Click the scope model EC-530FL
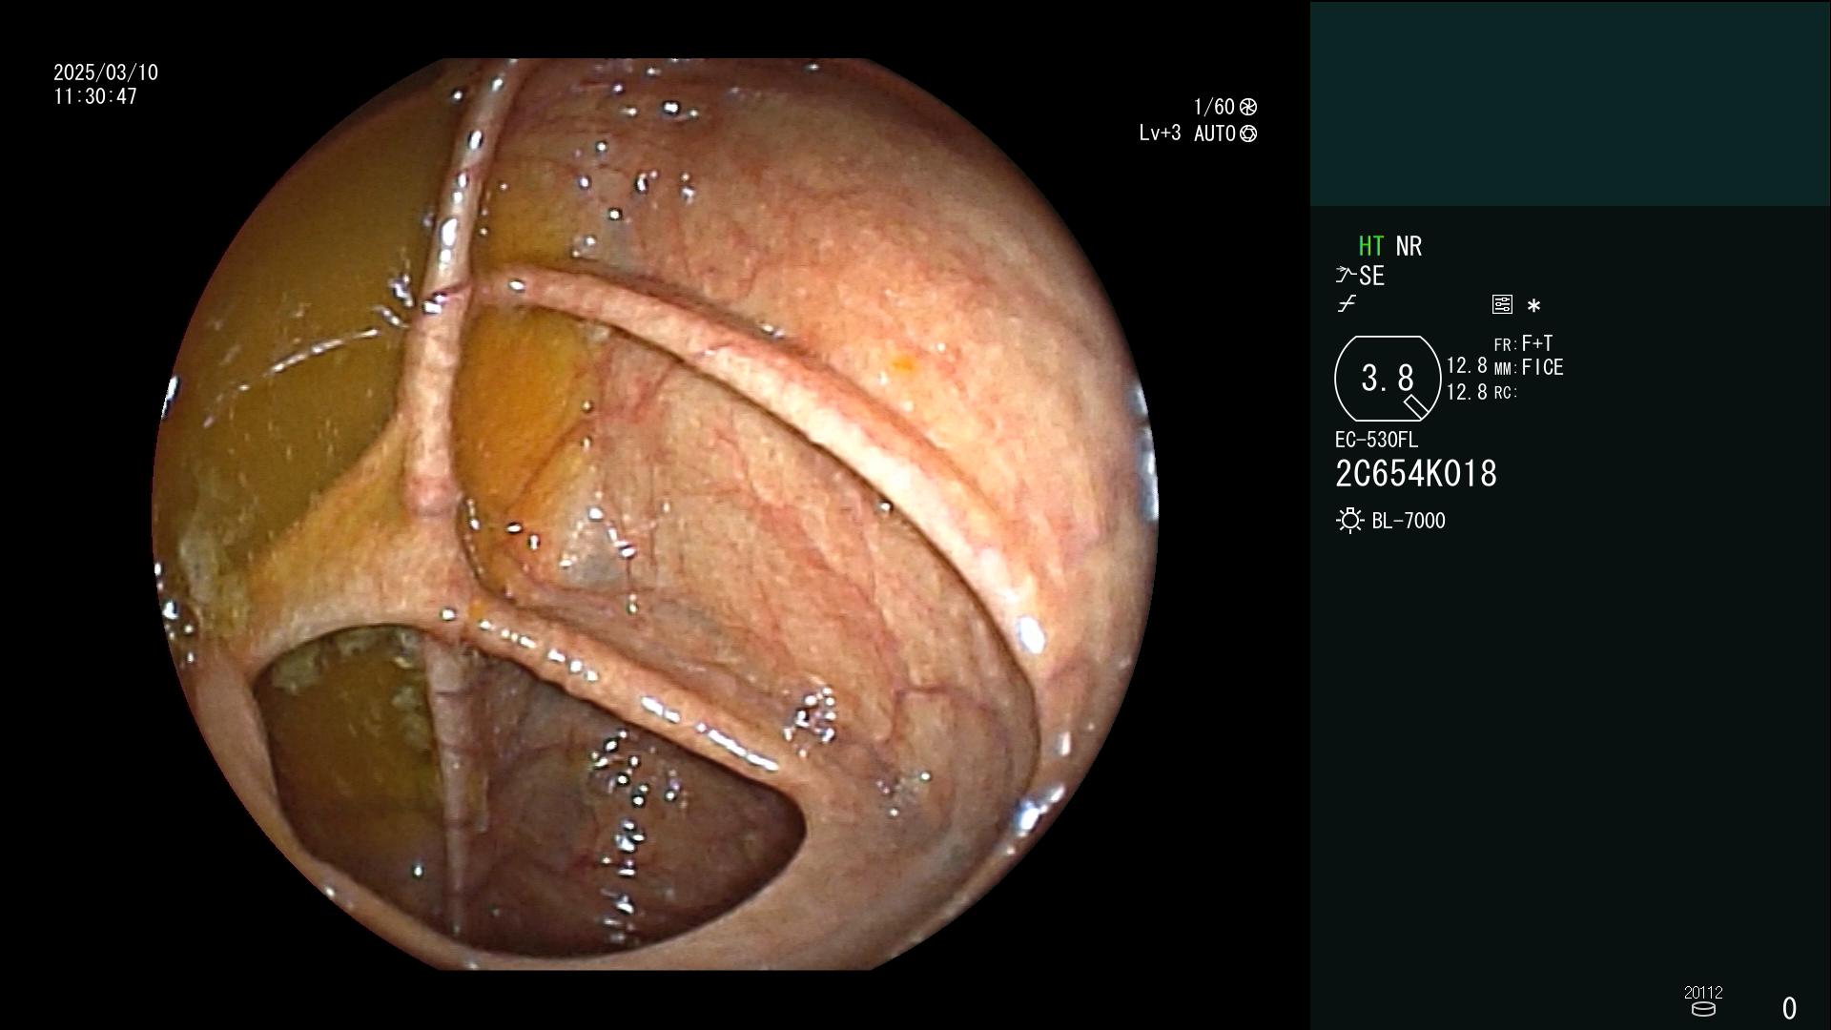1831x1030 pixels. [1376, 440]
